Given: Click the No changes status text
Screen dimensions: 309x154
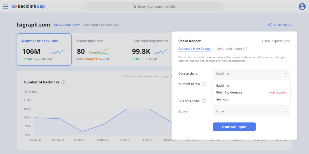Looking at the screenshot, I should click(87, 59).
